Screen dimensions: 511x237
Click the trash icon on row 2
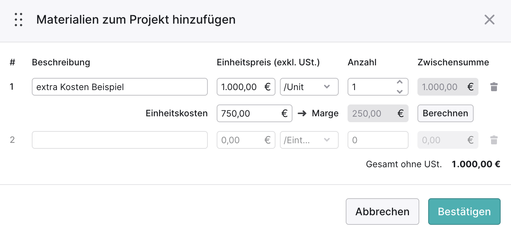click(x=494, y=140)
